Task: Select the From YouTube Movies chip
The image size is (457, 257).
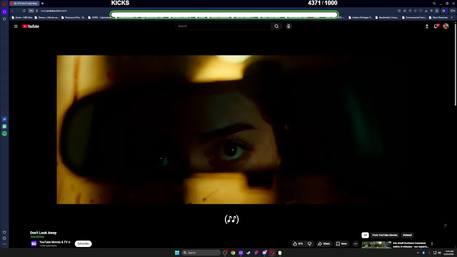Action: [385, 235]
